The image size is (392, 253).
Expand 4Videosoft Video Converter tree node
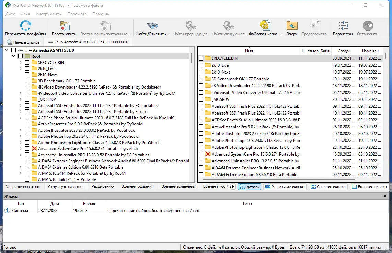click(x=21, y=93)
